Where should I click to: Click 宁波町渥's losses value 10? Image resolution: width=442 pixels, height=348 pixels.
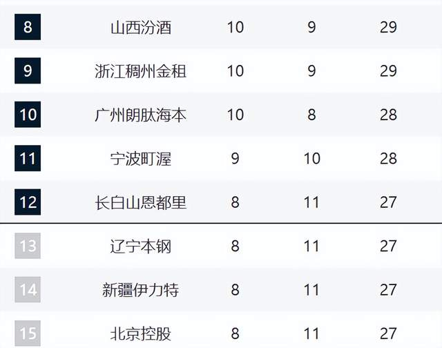(311, 159)
